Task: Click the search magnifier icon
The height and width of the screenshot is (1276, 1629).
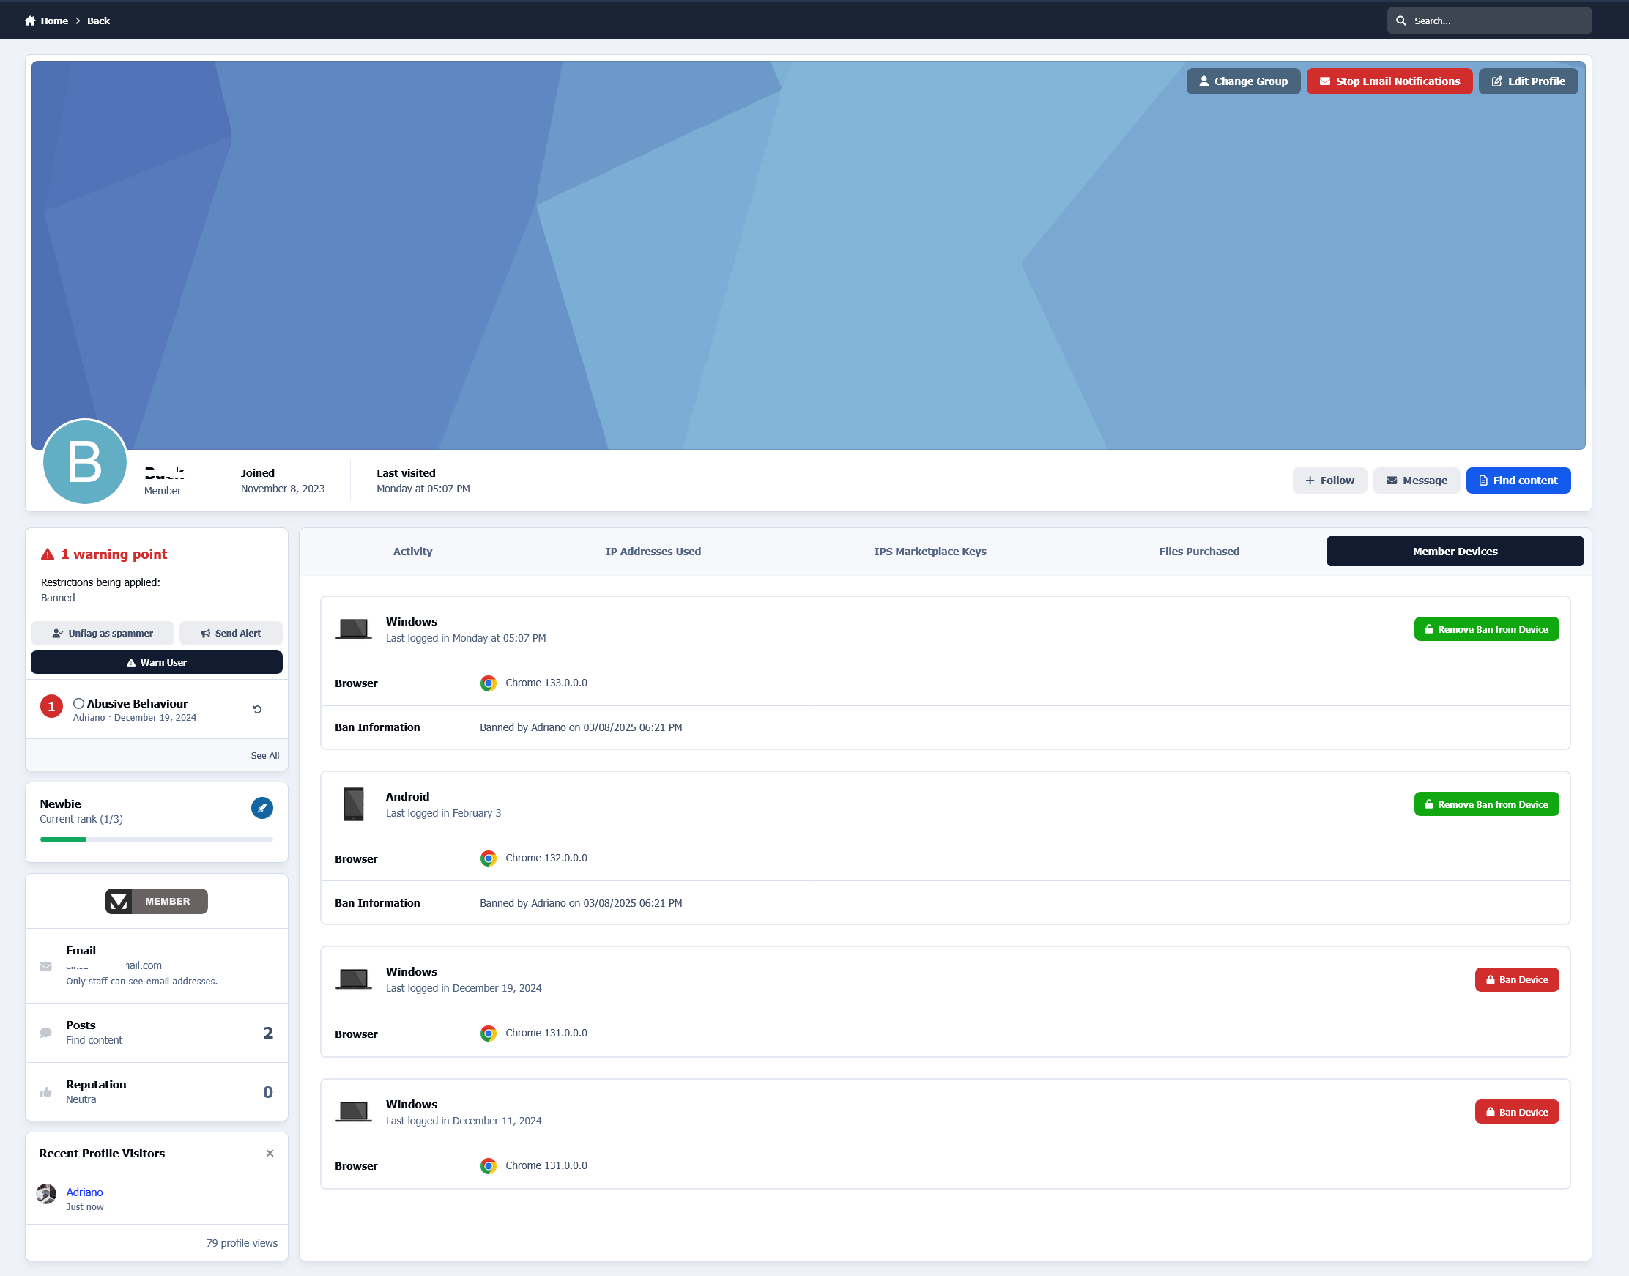Action: pyautogui.click(x=1400, y=21)
